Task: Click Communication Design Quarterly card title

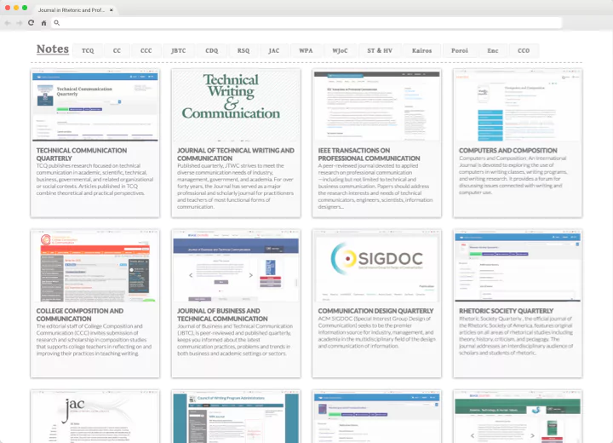Action: click(x=375, y=311)
